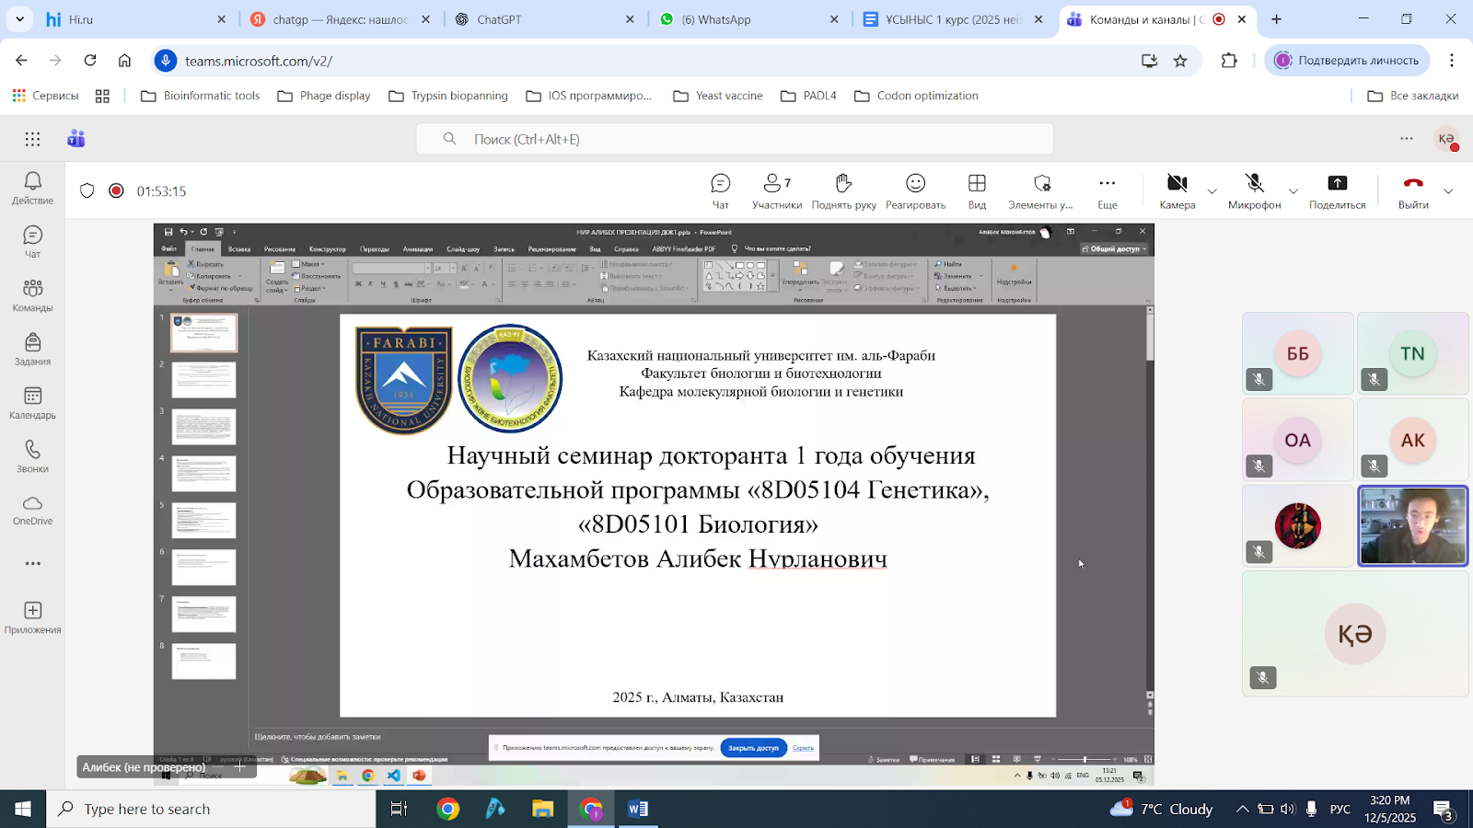This screenshot has width=1473, height=828.
Task: Expand the Leave call options arrow
Action: coord(1448,191)
